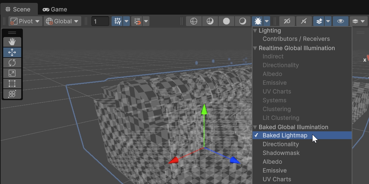Choose Shadowmask from the draw mode menu
The image size is (369, 184).
point(281,153)
